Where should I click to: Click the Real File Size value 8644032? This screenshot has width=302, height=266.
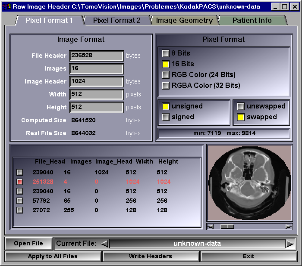coord(83,133)
